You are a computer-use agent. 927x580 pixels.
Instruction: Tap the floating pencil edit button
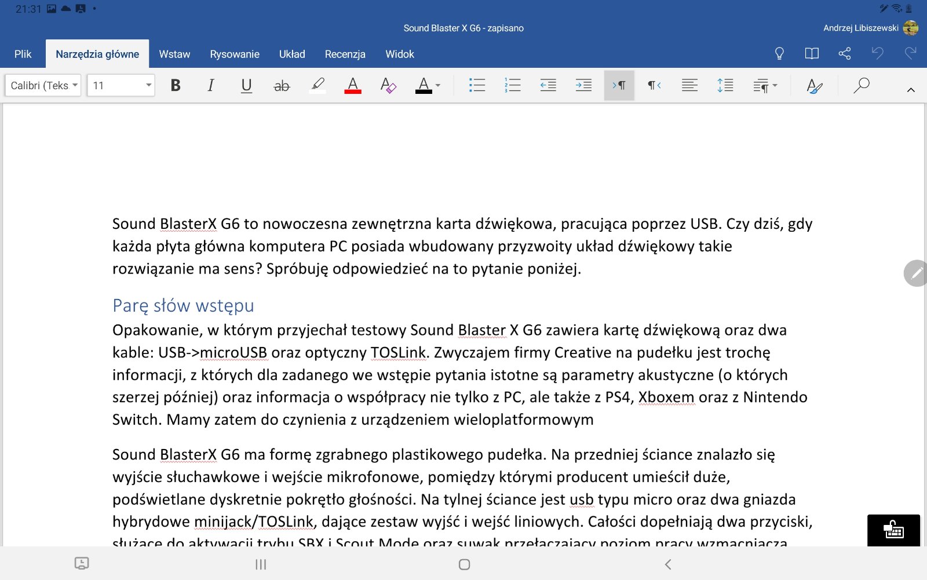916,273
